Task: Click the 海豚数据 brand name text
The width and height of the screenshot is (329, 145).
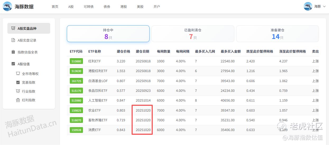Action: pyautogui.click(x=24, y=7)
